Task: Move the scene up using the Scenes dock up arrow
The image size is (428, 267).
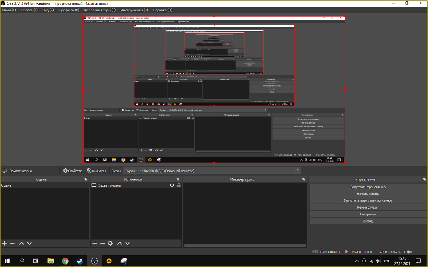Action: (x=21, y=243)
